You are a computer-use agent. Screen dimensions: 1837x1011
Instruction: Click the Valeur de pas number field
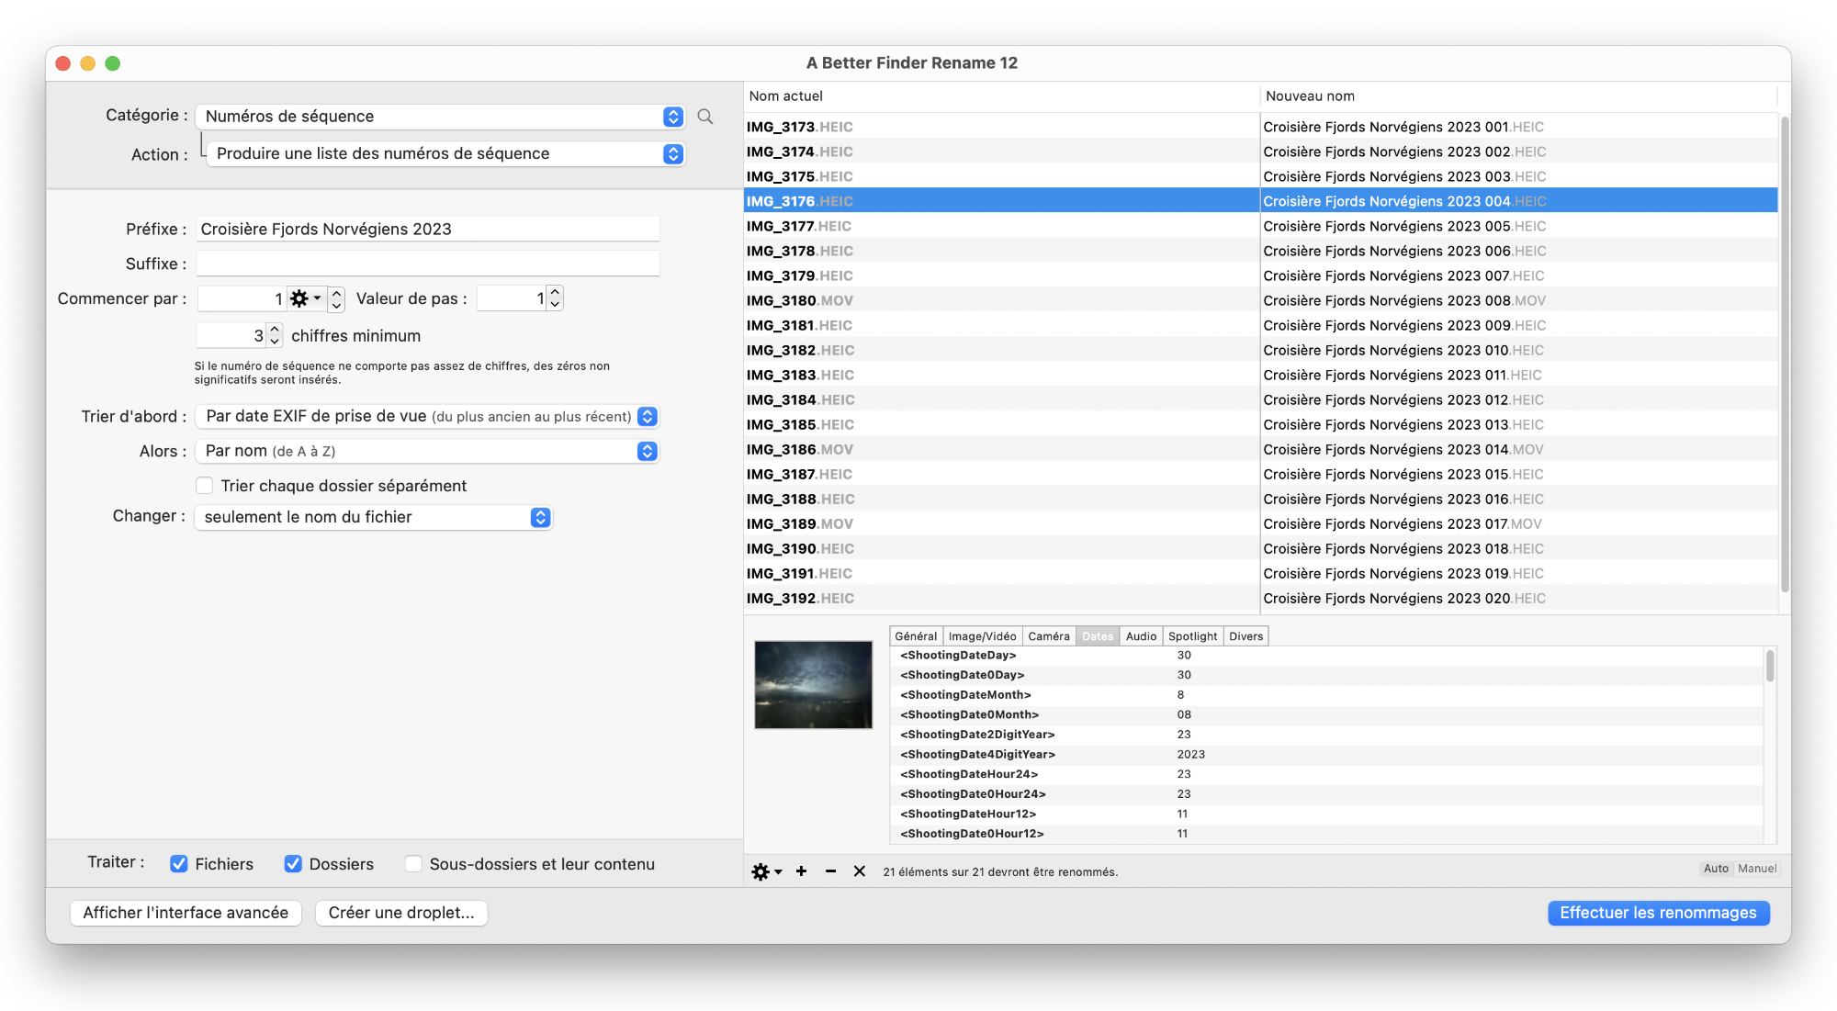(x=512, y=298)
